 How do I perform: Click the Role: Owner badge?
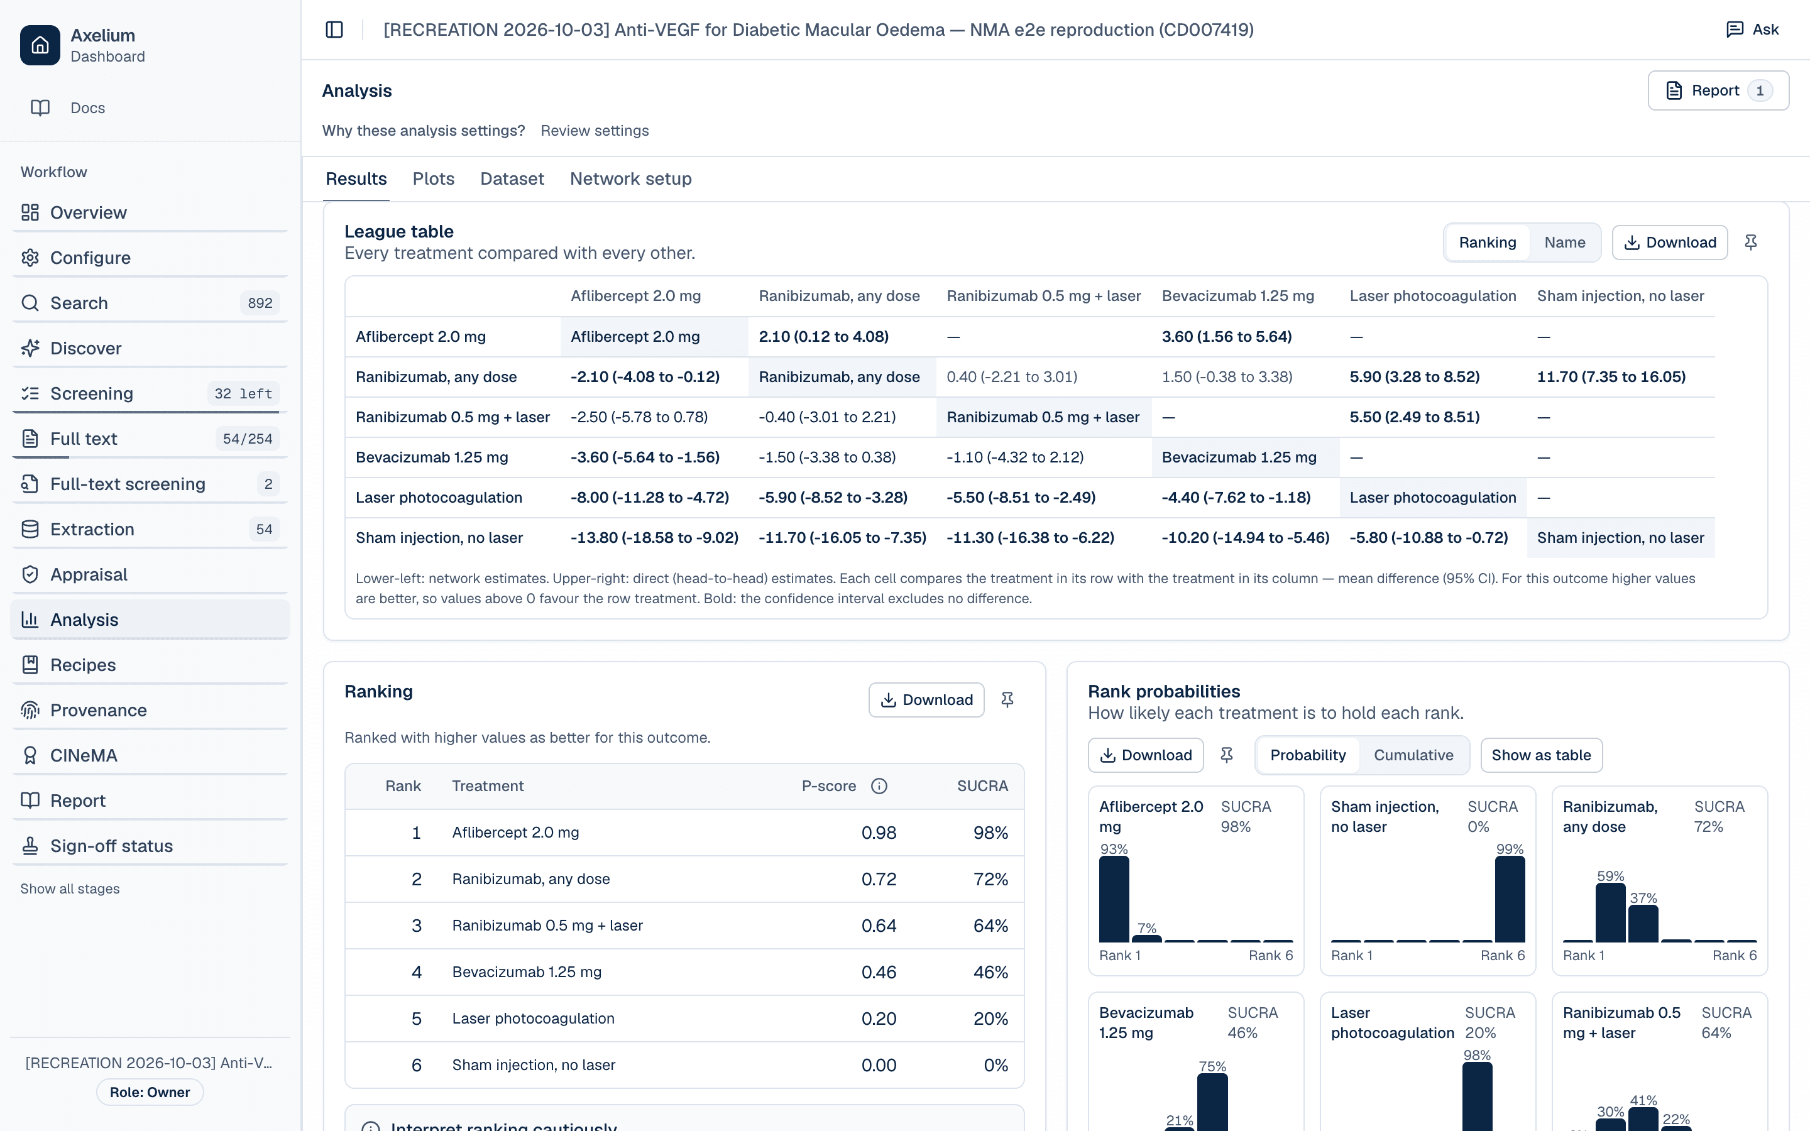[x=150, y=1092]
